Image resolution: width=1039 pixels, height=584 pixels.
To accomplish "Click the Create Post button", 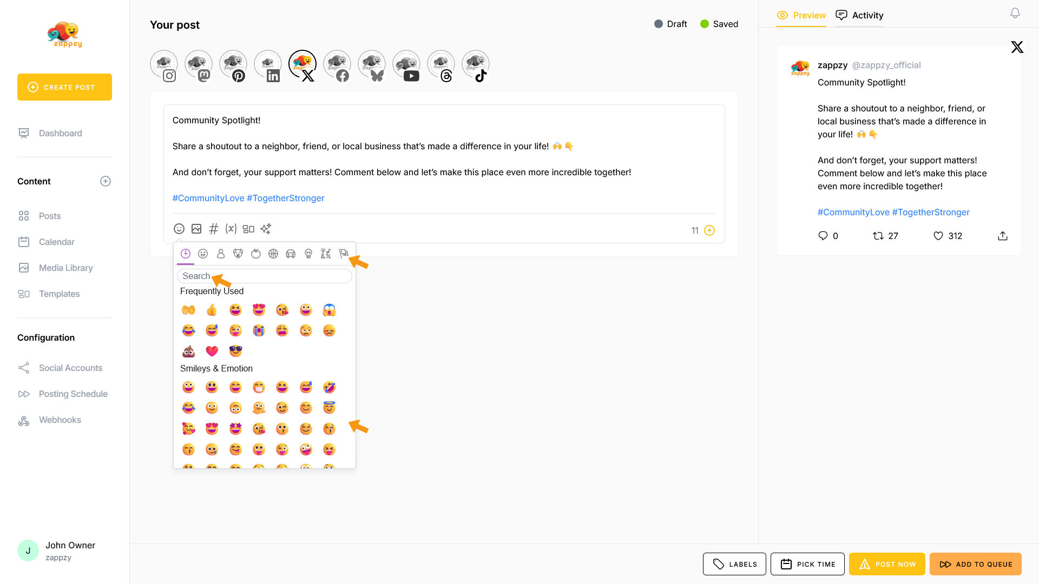I will (64, 87).
